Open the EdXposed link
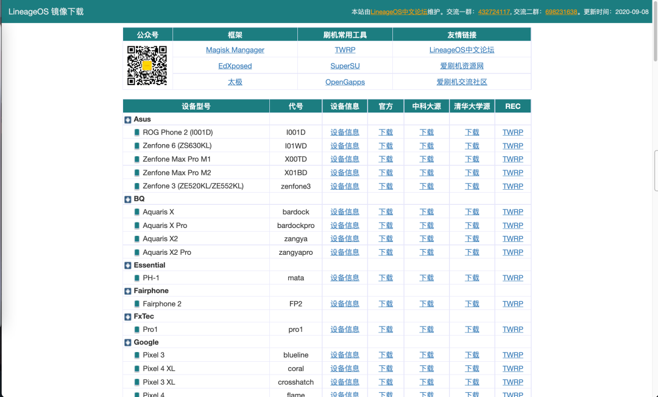This screenshot has height=397, width=658. (x=235, y=66)
